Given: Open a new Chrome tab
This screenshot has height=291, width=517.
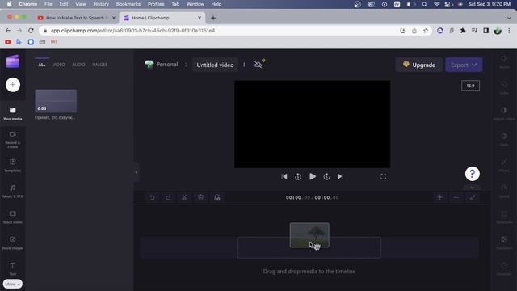Looking at the screenshot, I should (x=213, y=18).
